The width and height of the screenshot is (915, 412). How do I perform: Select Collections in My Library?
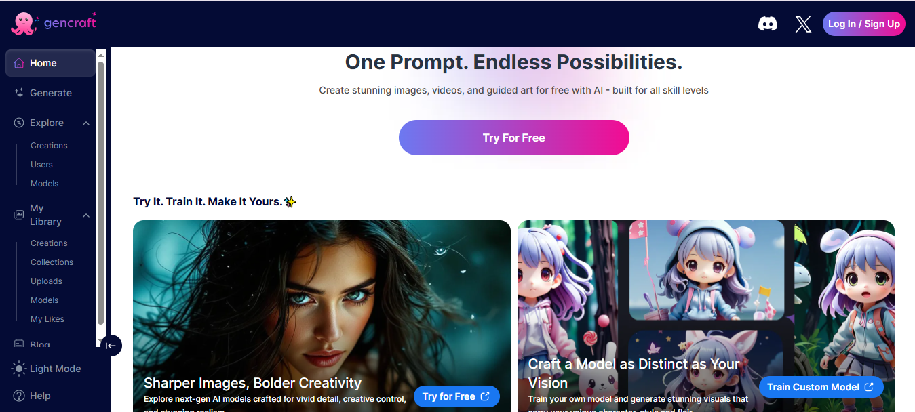pyautogui.click(x=52, y=262)
